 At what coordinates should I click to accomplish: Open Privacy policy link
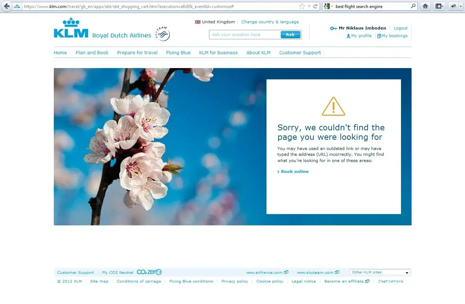click(234, 281)
